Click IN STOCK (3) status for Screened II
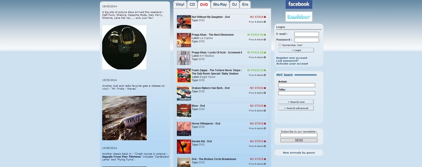 coord(256,52)
